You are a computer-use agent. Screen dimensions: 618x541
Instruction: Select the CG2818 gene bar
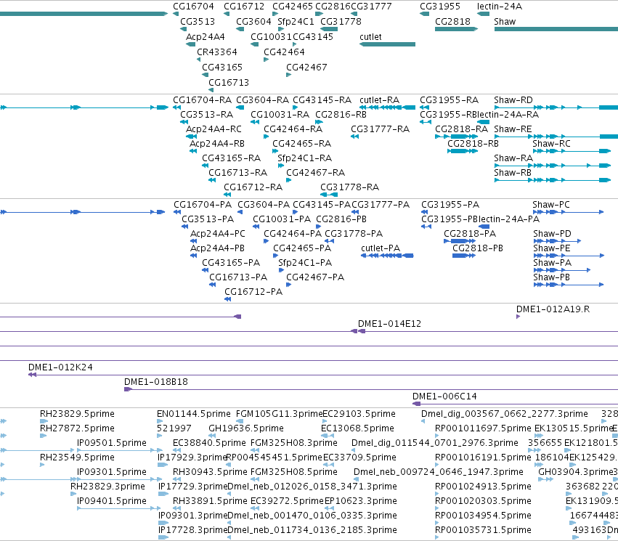pyautogui.click(x=456, y=29)
